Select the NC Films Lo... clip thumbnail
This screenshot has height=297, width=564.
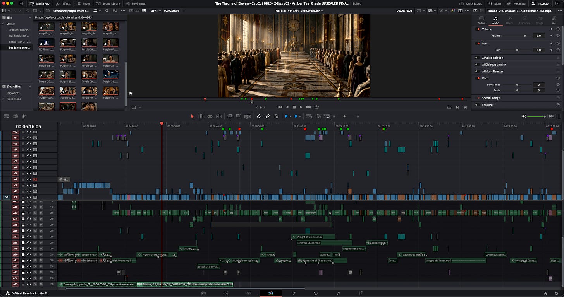(46, 43)
